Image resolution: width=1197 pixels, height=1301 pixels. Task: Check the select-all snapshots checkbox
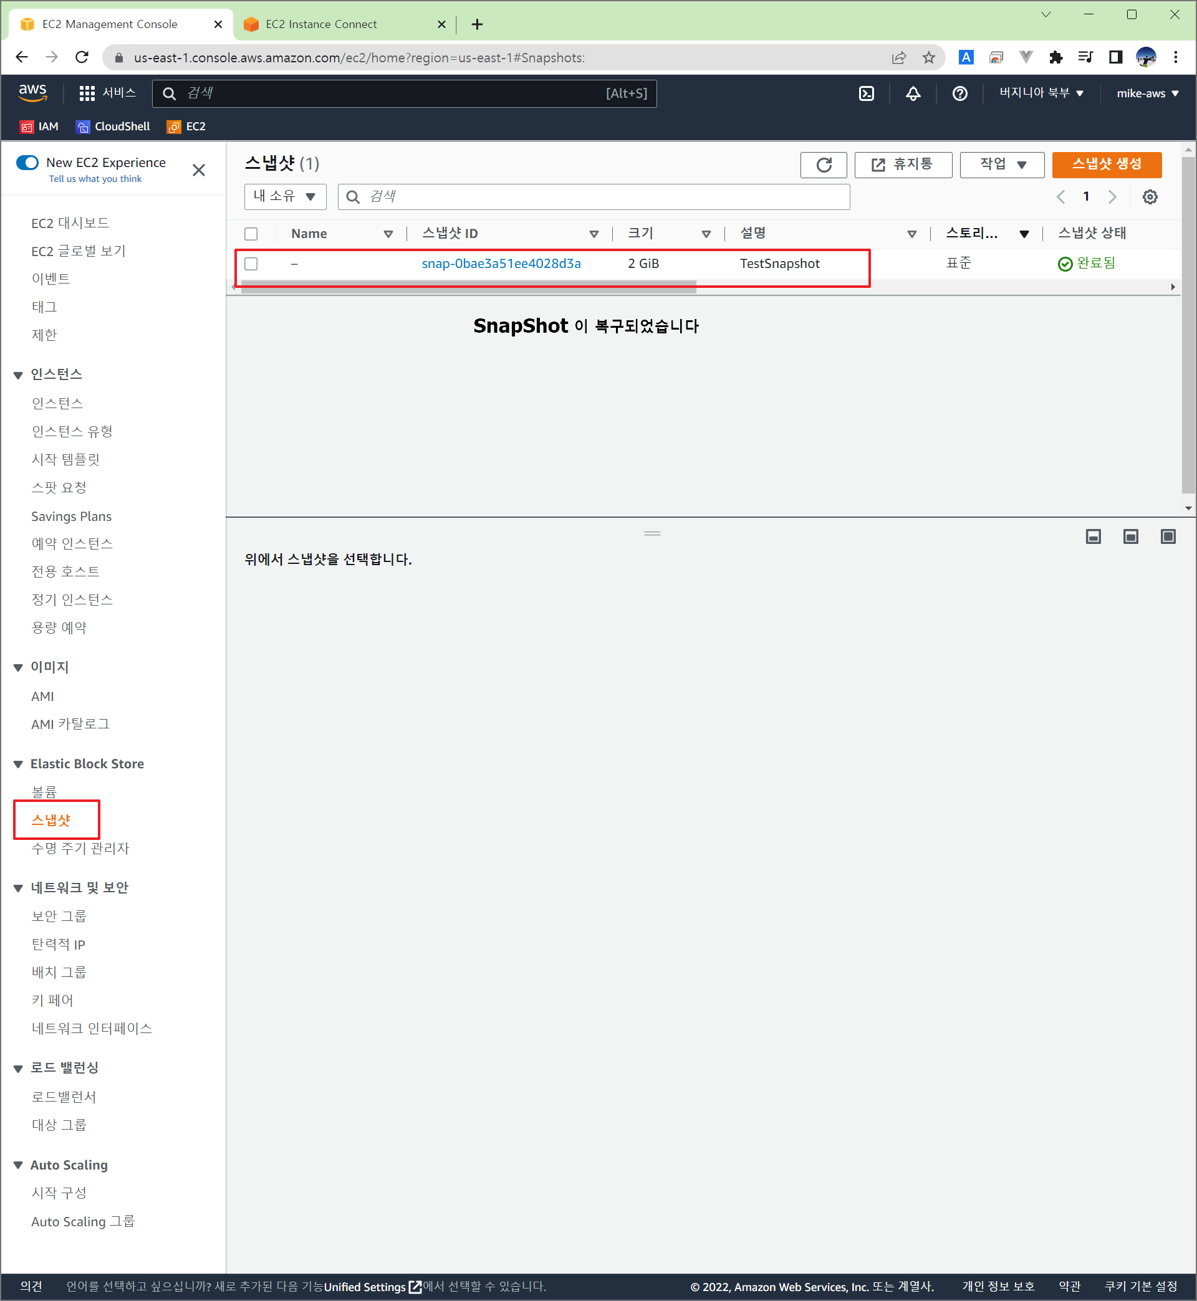click(x=251, y=234)
